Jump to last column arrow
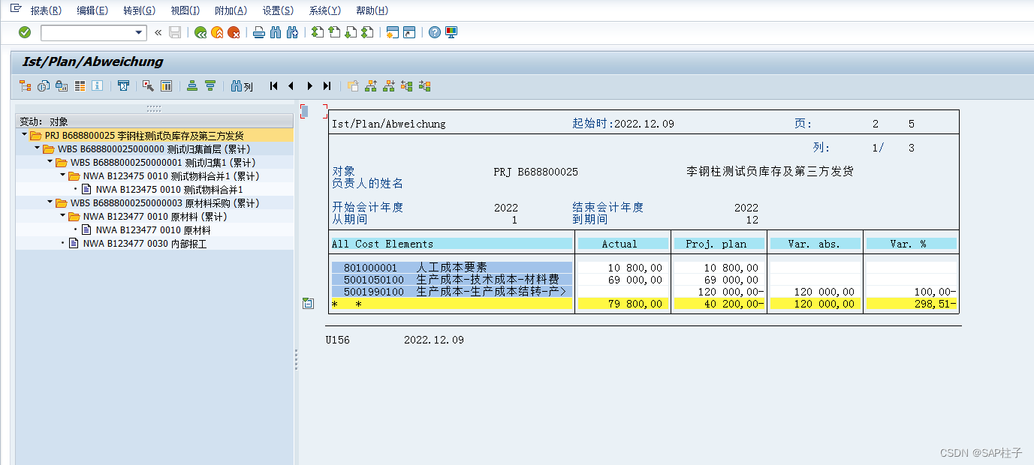This screenshot has width=1034, height=465. tap(327, 86)
